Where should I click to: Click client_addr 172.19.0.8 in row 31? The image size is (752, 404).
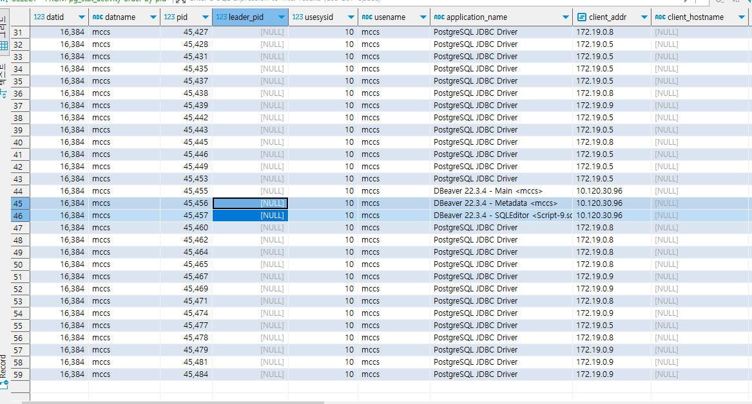pos(612,32)
